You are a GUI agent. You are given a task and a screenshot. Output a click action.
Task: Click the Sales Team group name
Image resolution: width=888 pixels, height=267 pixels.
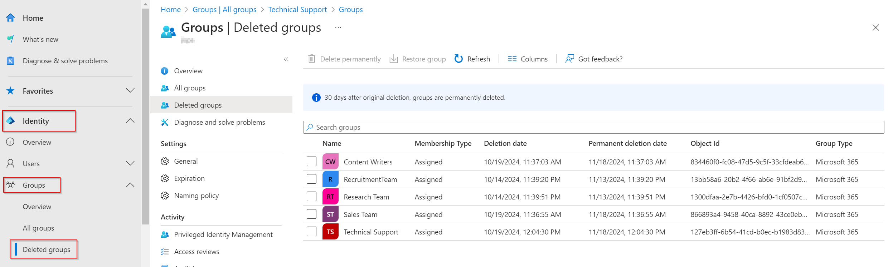click(x=360, y=214)
